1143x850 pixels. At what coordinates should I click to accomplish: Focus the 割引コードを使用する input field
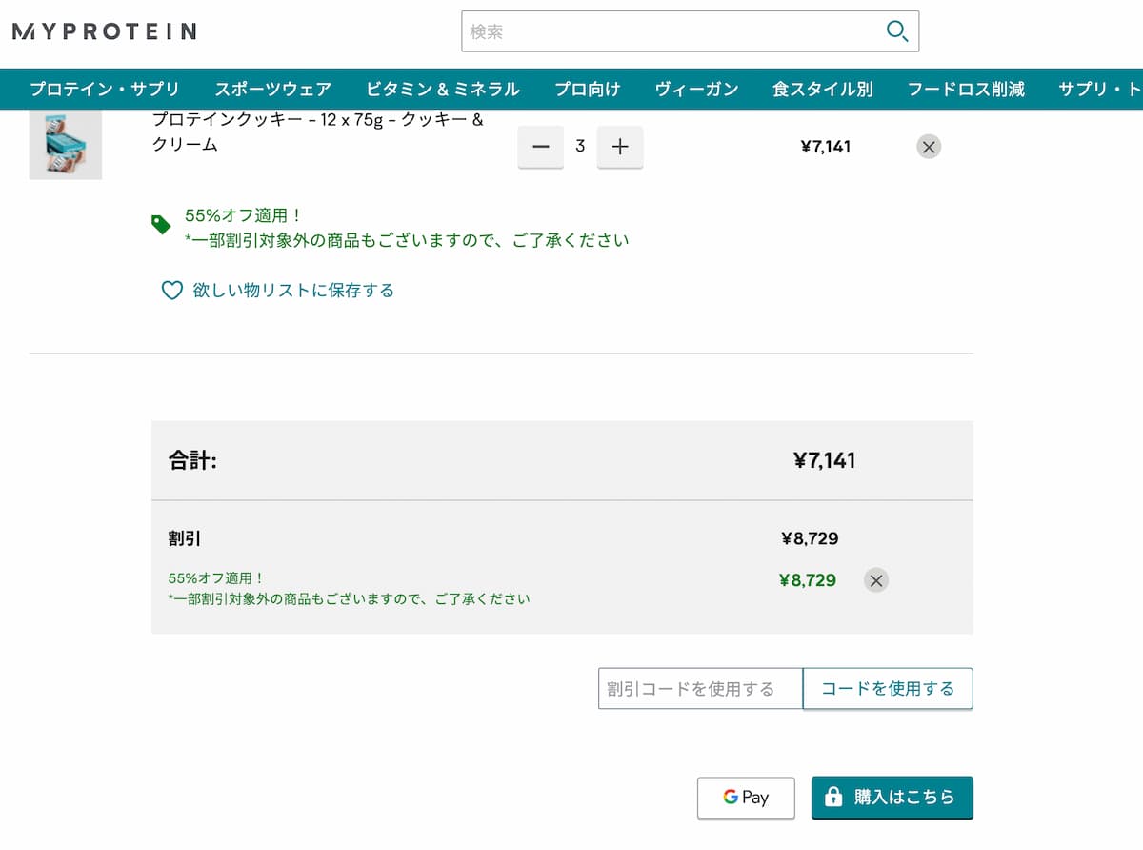(x=700, y=688)
